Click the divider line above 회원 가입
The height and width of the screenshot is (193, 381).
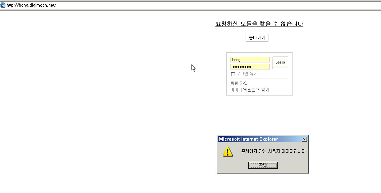tap(259, 79)
